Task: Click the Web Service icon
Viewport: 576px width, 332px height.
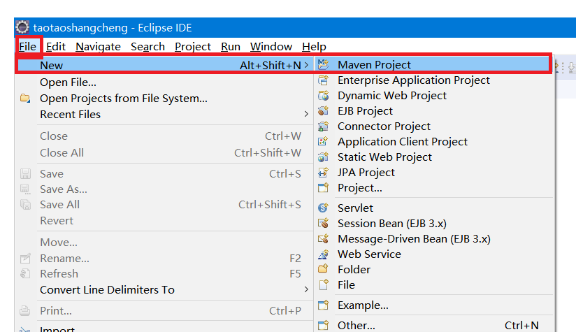Action: point(323,254)
